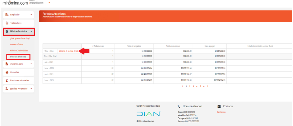
Task: Go to page 6 of results
Action: point(204,86)
